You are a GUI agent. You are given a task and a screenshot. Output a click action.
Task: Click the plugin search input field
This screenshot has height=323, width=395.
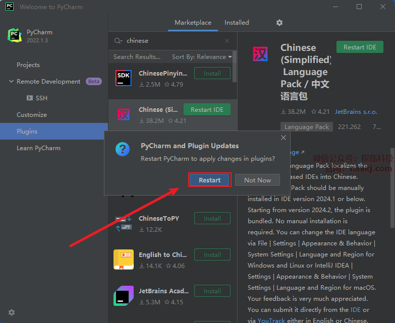[x=172, y=41]
